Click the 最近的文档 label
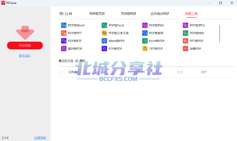 pyautogui.click(x=66, y=61)
